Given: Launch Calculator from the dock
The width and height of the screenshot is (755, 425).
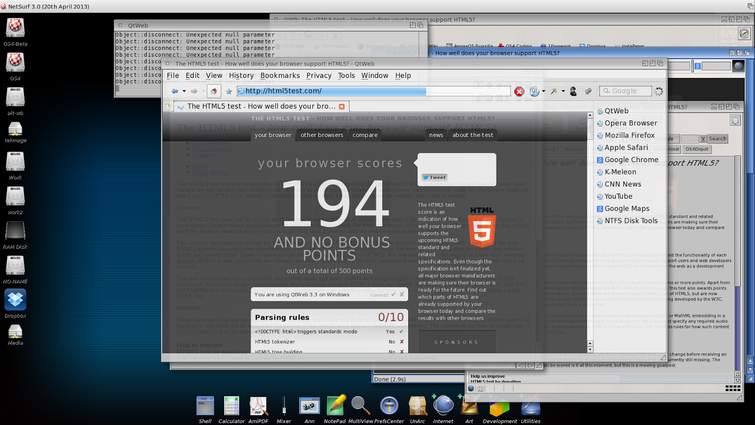Looking at the screenshot, I should [231, 409].
